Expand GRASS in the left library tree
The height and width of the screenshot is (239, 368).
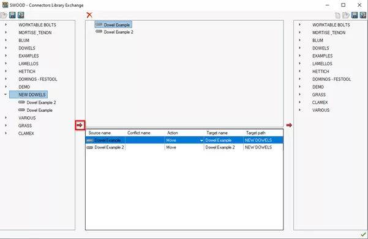click(x=6, y=125)
